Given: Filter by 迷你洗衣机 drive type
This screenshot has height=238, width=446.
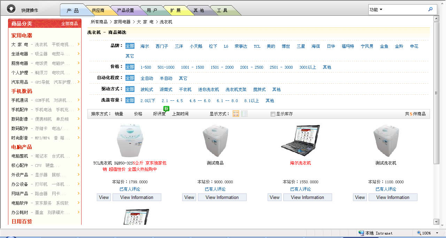Looking at the screenshot, I should (x=208, y=90).
